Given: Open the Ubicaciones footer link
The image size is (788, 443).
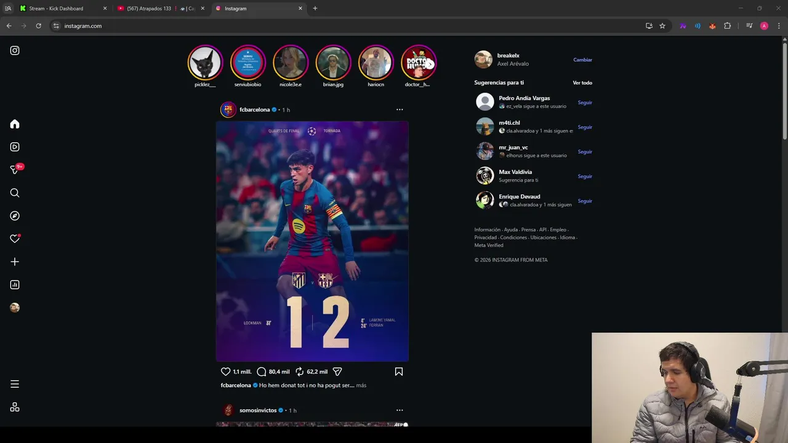Looking at the screenshot, I should (x=544, y=237).
